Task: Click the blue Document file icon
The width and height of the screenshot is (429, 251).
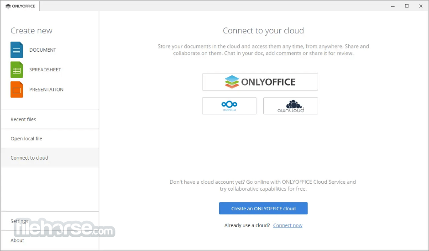Action: pyautogui.click(x=17, y=50)
